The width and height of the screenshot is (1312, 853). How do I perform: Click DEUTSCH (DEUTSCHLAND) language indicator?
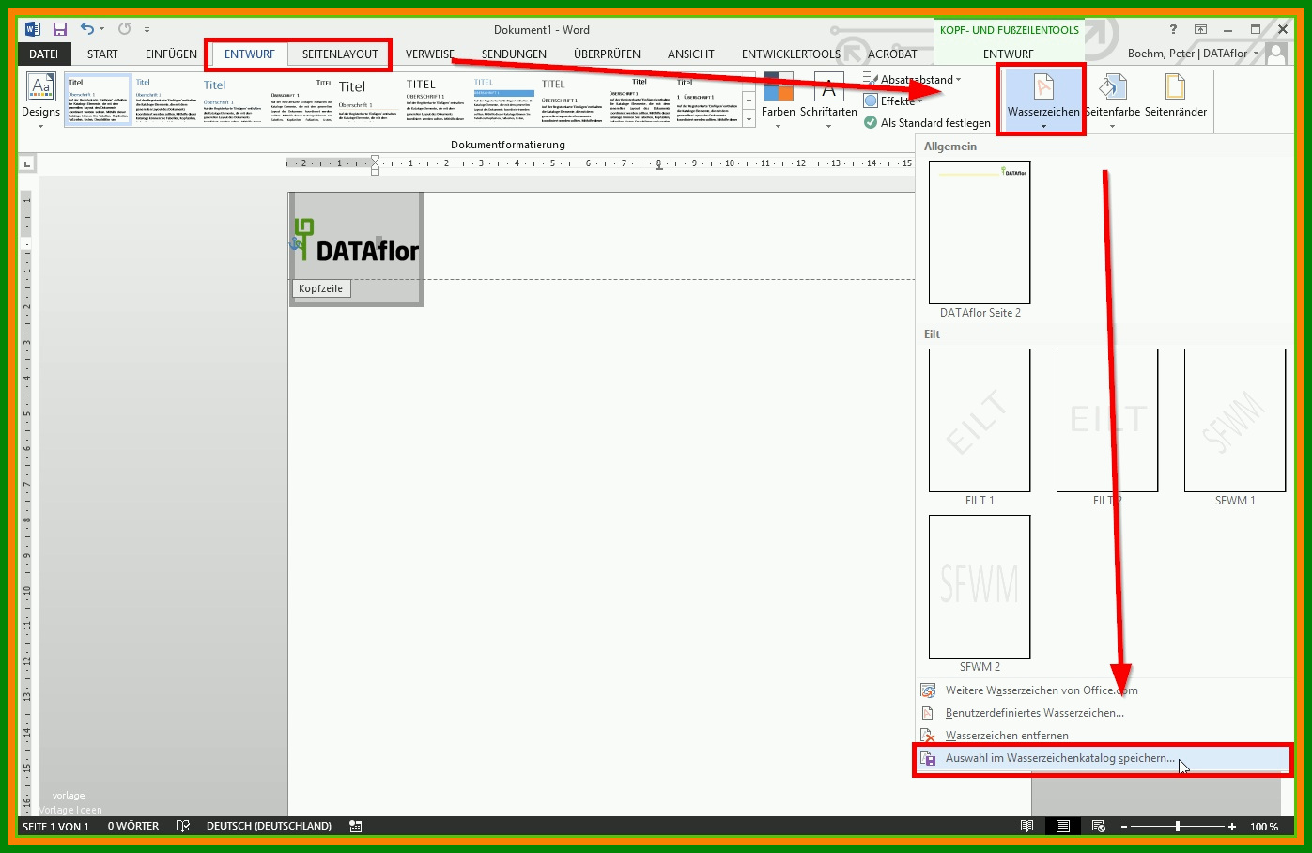[x=269, y=827]
